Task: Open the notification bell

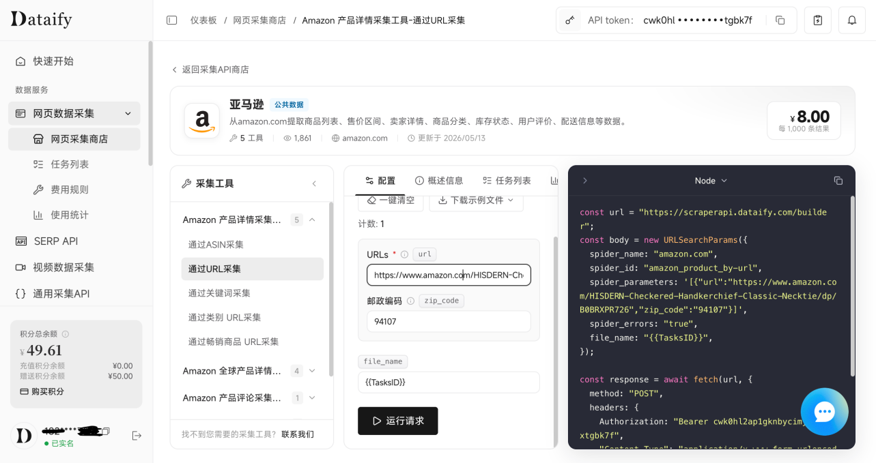Action: click(852, 20)
